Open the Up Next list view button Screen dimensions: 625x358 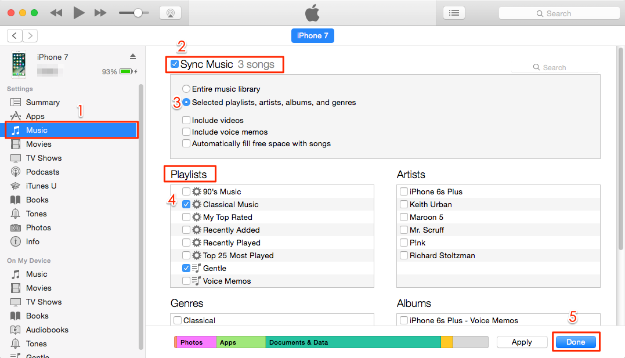[454, 13]
